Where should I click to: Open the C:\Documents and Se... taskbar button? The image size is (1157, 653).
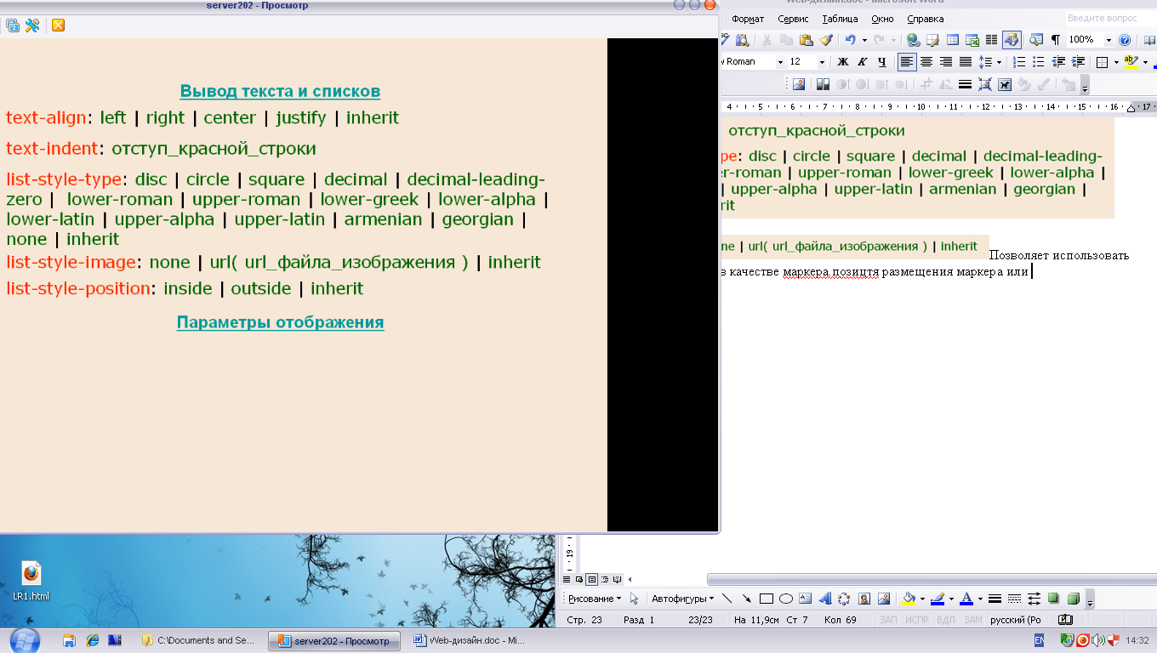201,640
